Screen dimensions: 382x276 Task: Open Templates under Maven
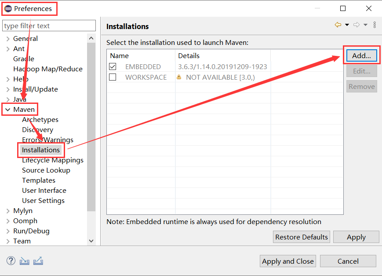(39, 180)
